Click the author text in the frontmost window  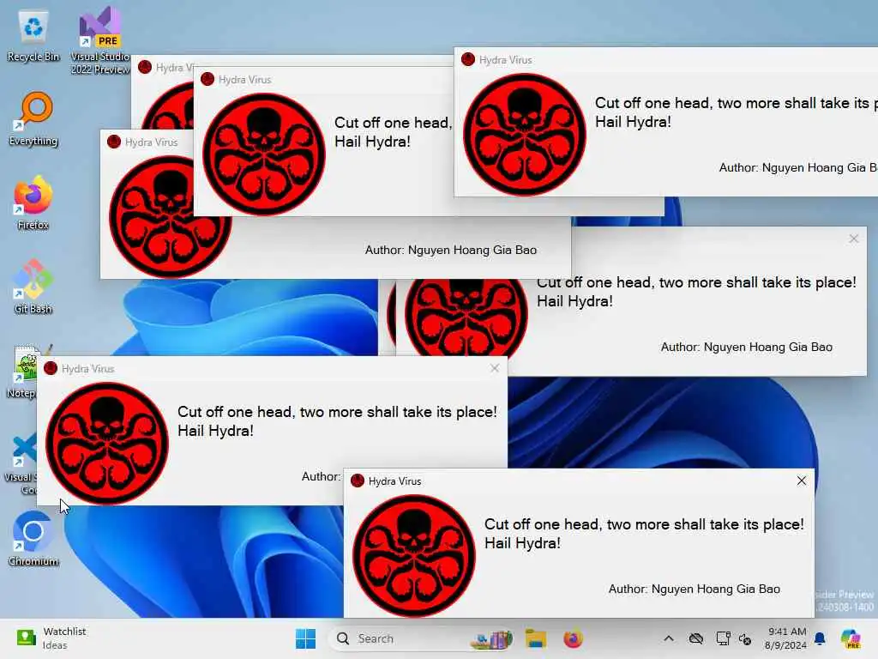pos(695,589)
